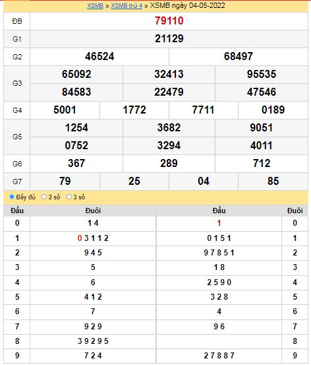The width and height of the screenshot is (311, 365).
Task: Click the G1 row label
Action: click(x=17, y=39)
